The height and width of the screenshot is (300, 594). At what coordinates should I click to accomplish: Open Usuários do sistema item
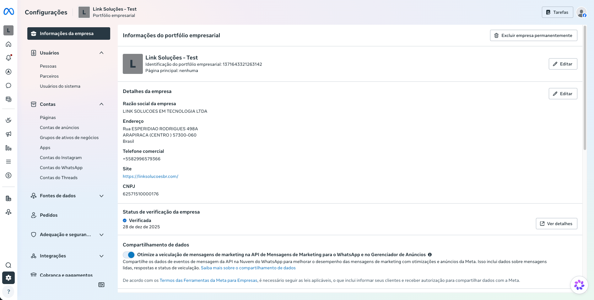pos(60,86)
